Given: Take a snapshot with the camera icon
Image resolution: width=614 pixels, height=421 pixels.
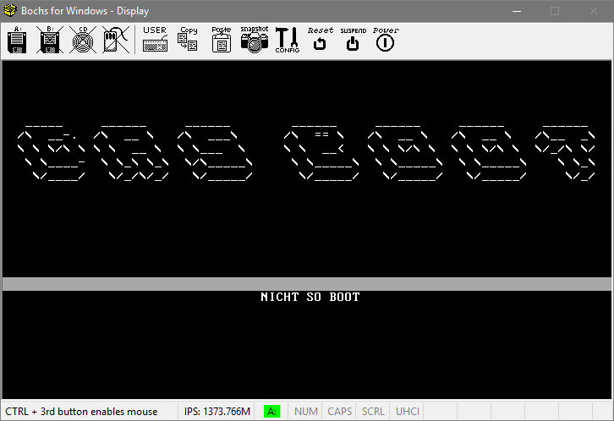Looking at the screenshot, I should pos(255,40).
